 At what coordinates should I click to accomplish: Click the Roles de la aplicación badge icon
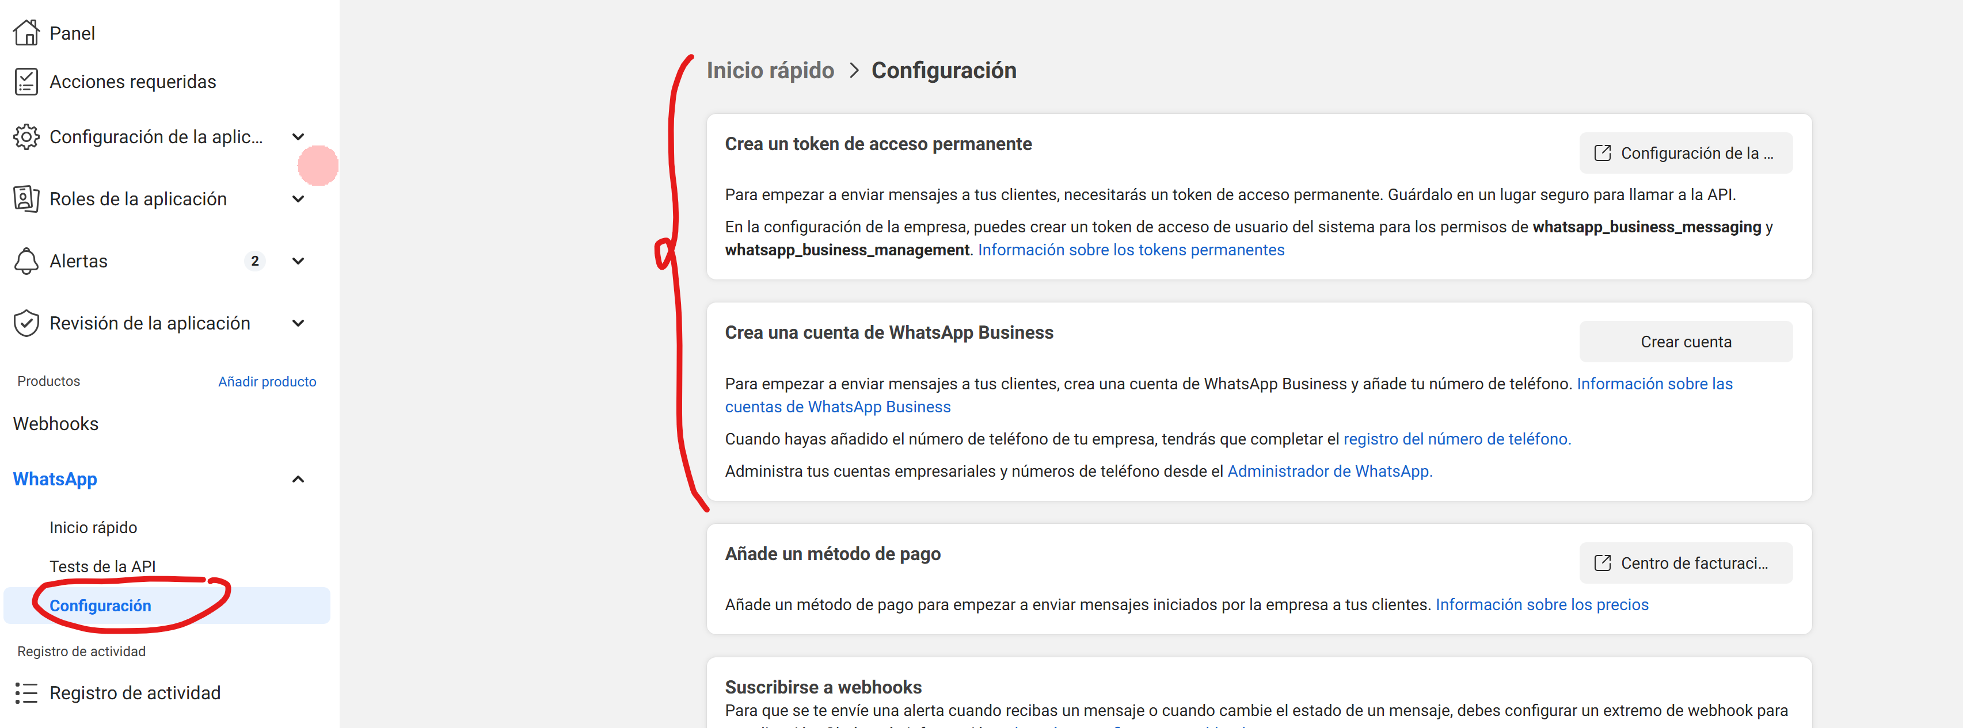point(26,199)
